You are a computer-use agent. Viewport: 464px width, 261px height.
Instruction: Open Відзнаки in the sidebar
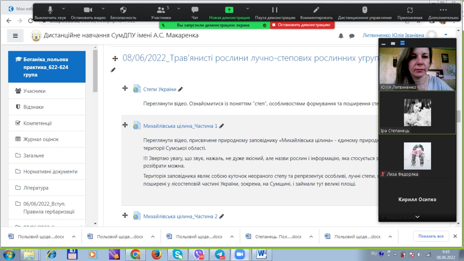[x=47, y=107]
